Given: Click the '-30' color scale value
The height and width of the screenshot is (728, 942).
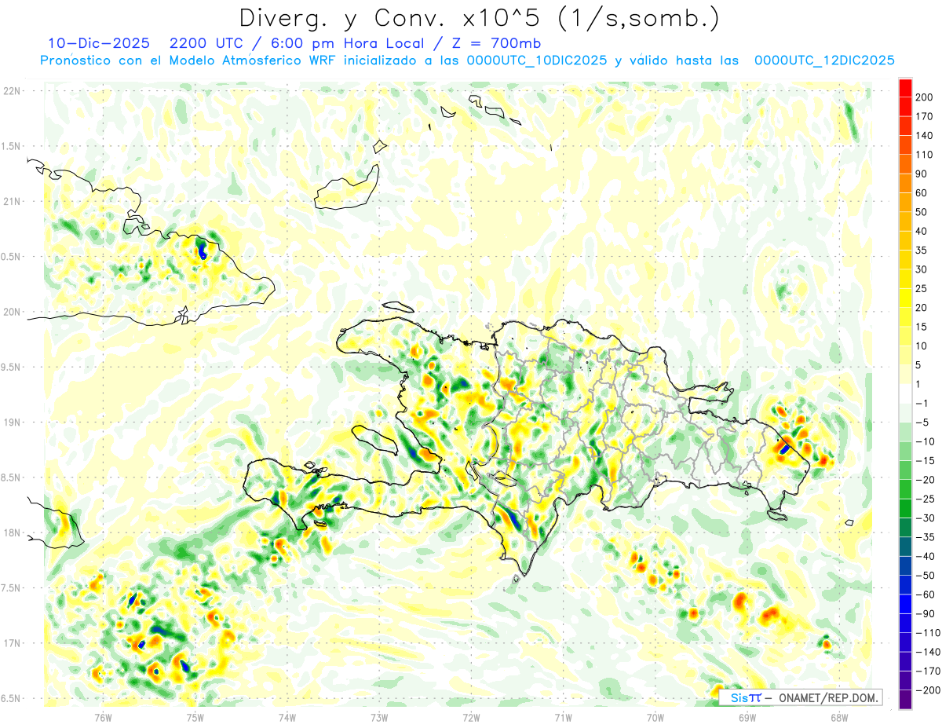Looking at the screenshot, I should click(x=925, y=518).
